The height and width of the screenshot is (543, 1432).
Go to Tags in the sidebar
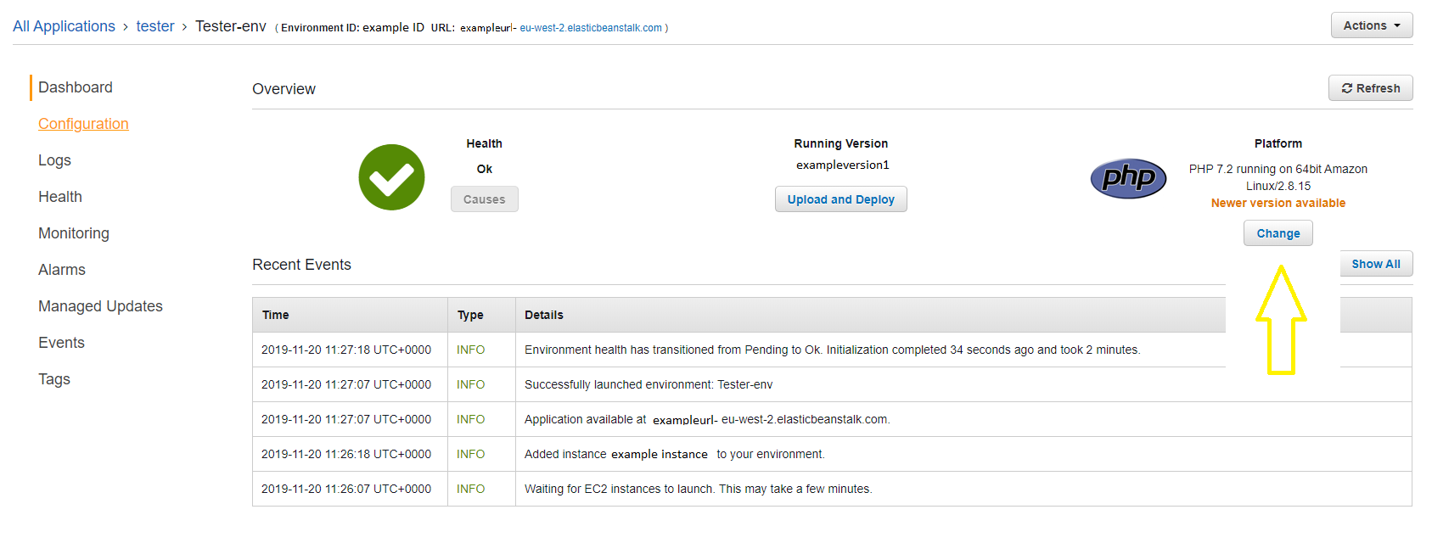[x=54, y=379]
